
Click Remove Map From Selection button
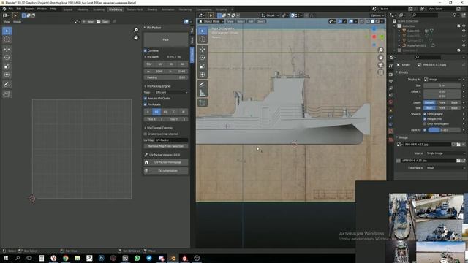pos(166,146)
